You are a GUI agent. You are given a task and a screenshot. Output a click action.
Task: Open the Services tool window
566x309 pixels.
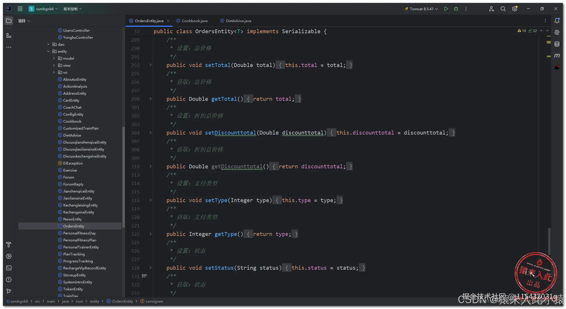9,256
